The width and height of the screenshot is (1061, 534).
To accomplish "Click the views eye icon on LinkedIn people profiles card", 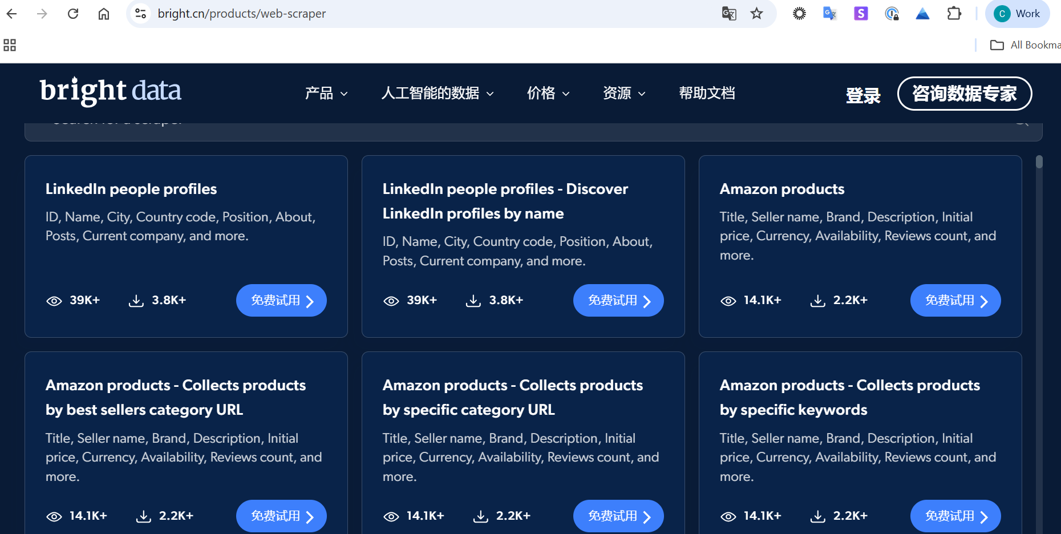I will [54, 301].
